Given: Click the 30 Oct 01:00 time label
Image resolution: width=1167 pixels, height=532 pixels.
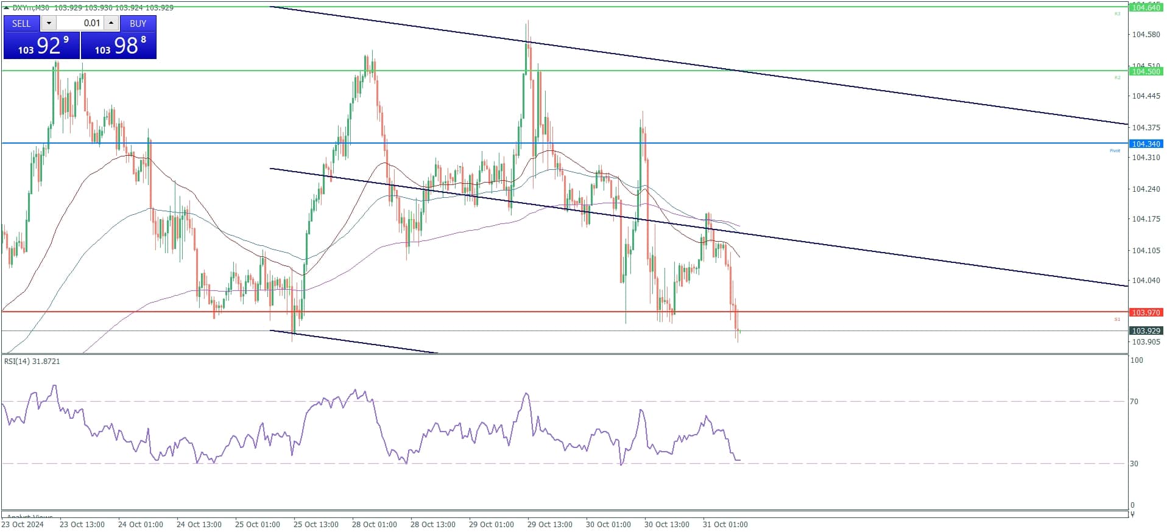Looking at the screenshot, I should (x=608, y=525).
